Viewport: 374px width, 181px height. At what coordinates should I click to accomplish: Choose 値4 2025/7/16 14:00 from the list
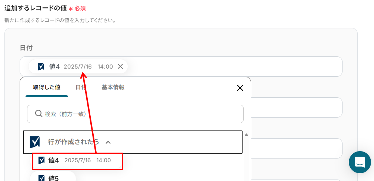pyautogui.click(x=77, y=161)
